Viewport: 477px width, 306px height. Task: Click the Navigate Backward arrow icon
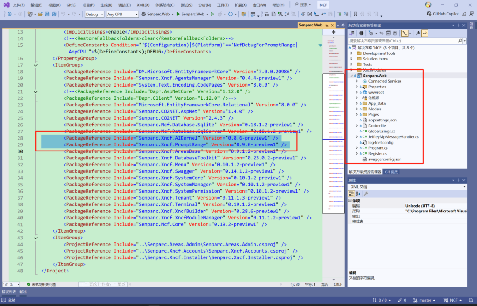tap(9, 14)
